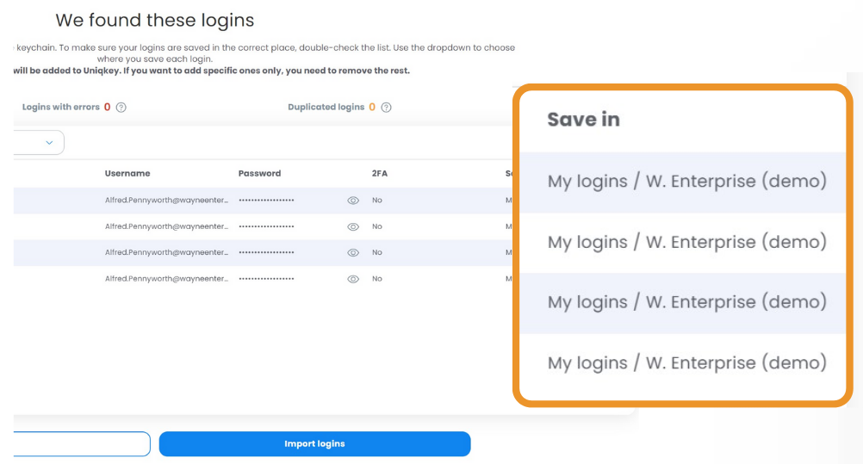Click the Password column header
This screenshot has height=464, width=863.
tap(259, 173)
